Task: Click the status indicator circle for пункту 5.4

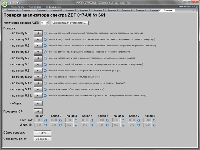Action: (45, 39)
